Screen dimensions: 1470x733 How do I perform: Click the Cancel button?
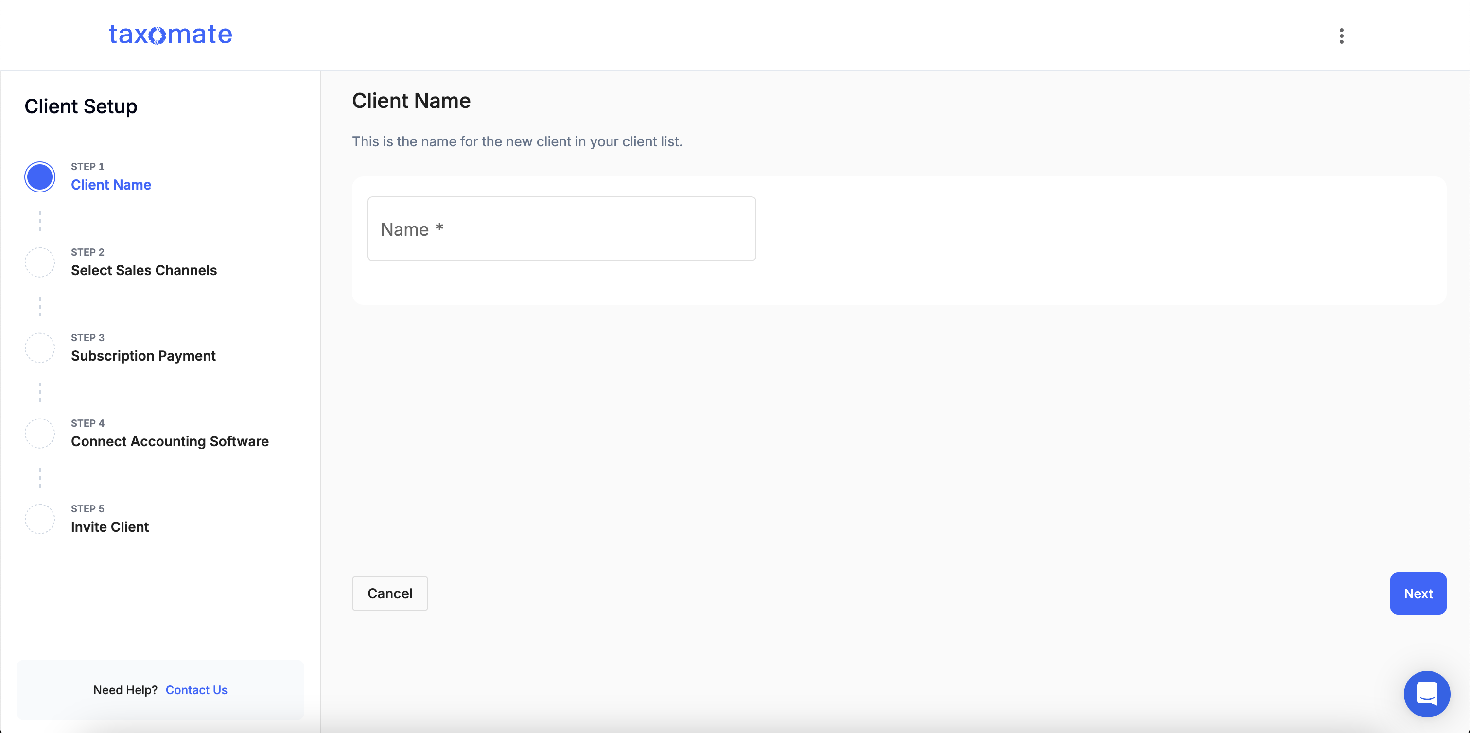coord(390,593)
